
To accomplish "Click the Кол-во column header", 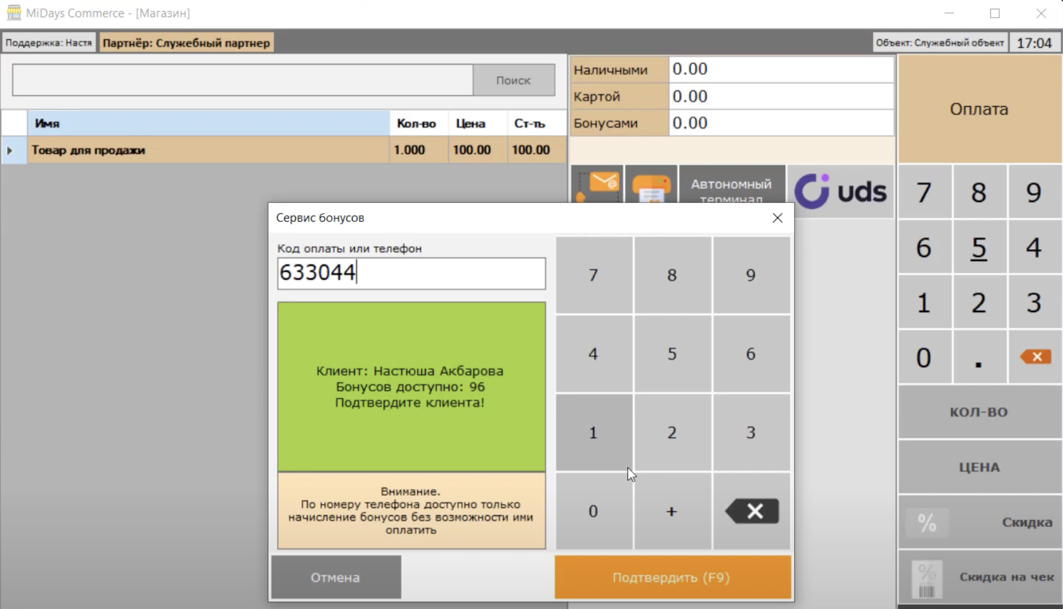I will [x=419, y=123].
